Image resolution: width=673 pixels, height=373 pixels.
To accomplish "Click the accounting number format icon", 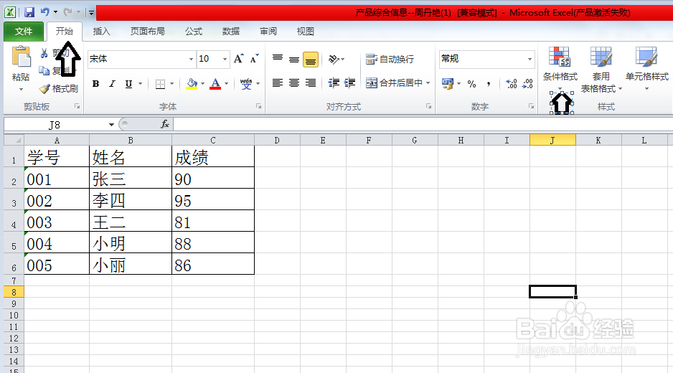I will pos(448,84).
